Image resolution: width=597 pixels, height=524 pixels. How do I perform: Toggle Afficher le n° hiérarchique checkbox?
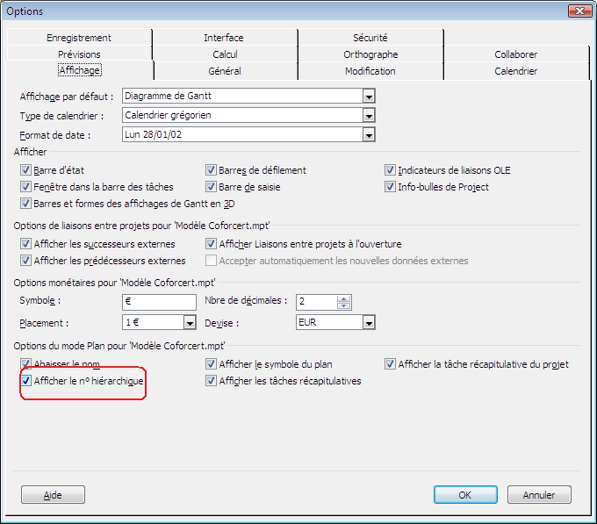pos(25,381)
